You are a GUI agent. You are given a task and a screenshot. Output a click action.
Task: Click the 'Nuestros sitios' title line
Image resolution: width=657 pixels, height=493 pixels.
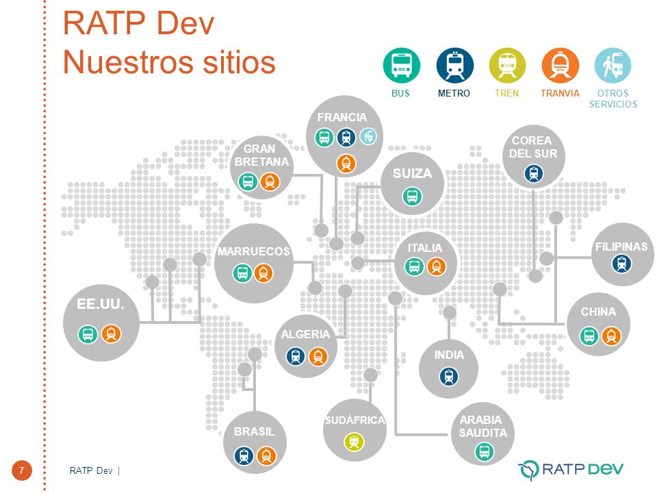[169, 62]
